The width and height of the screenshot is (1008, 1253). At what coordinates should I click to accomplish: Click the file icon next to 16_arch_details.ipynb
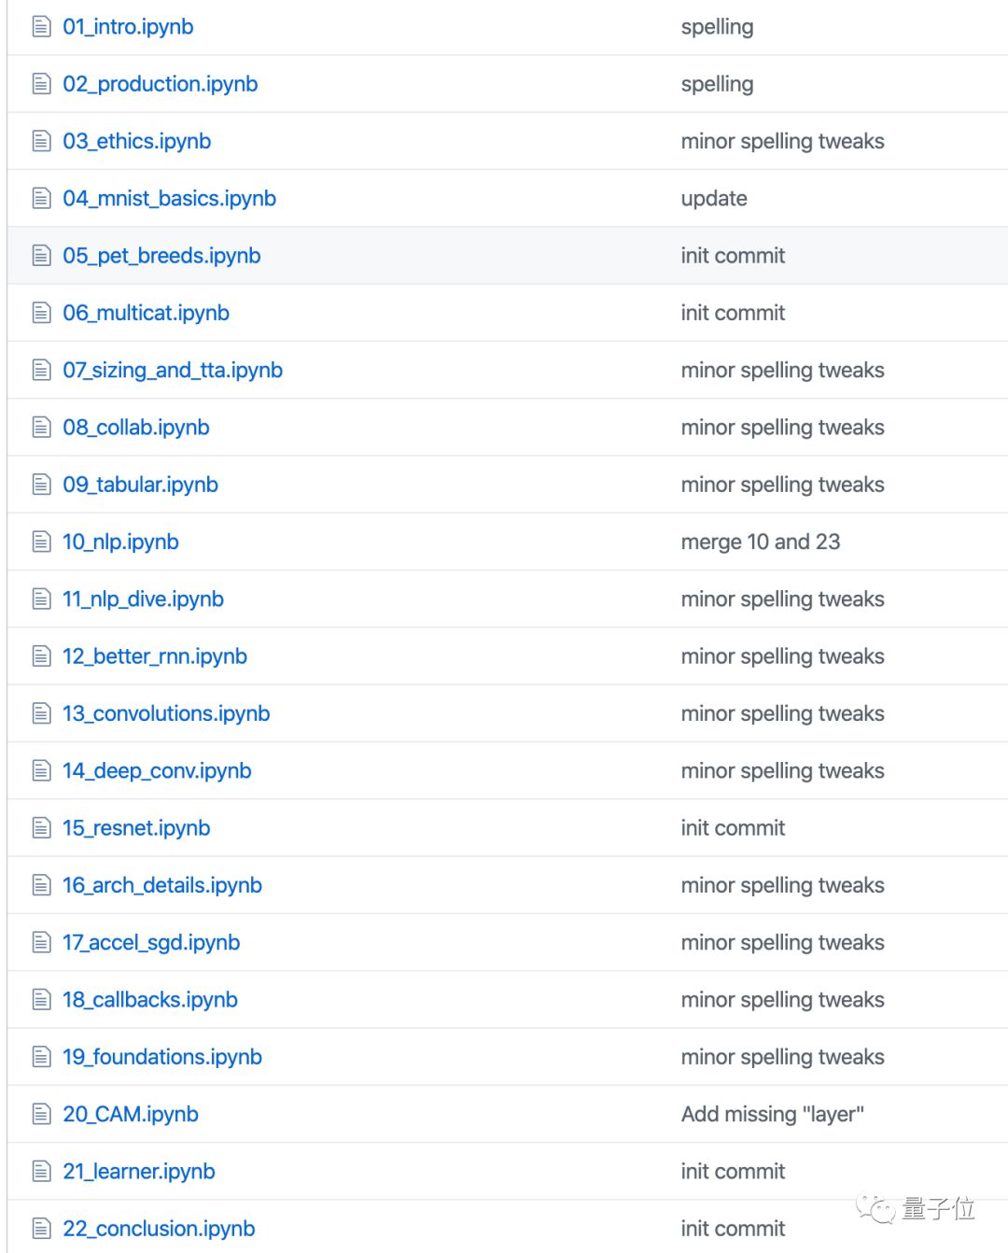[x=41, y=885]
